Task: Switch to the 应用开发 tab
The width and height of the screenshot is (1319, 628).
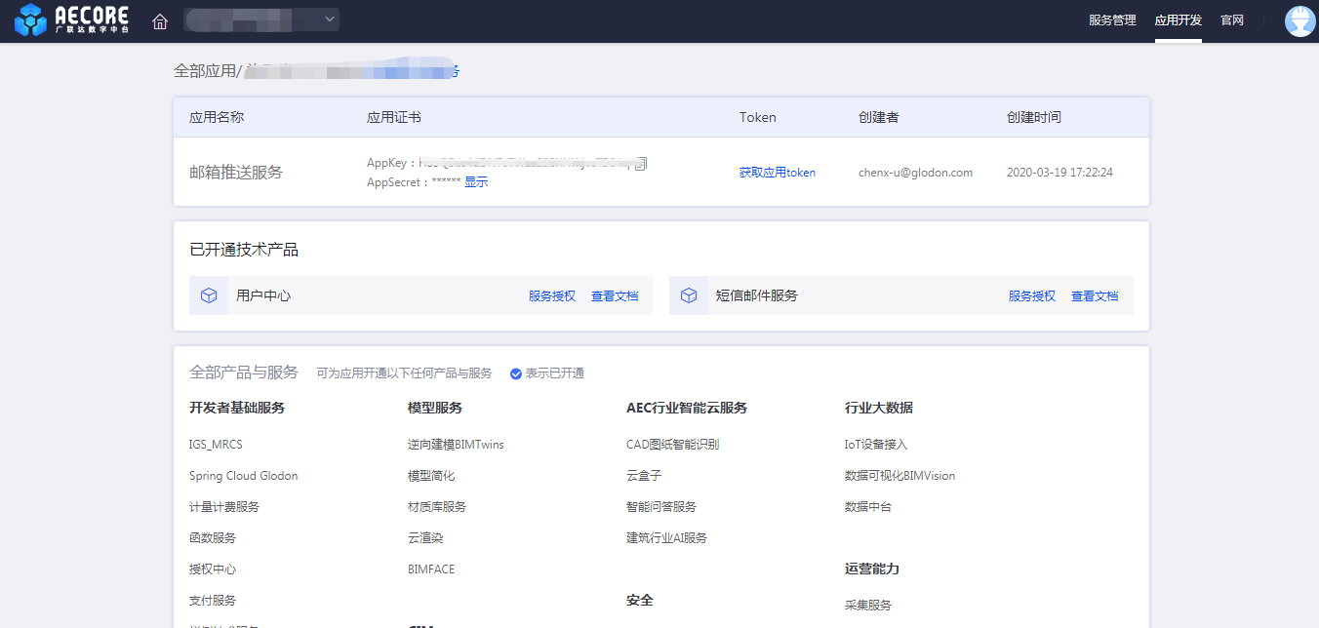Action: click(x=1178, y=20)
